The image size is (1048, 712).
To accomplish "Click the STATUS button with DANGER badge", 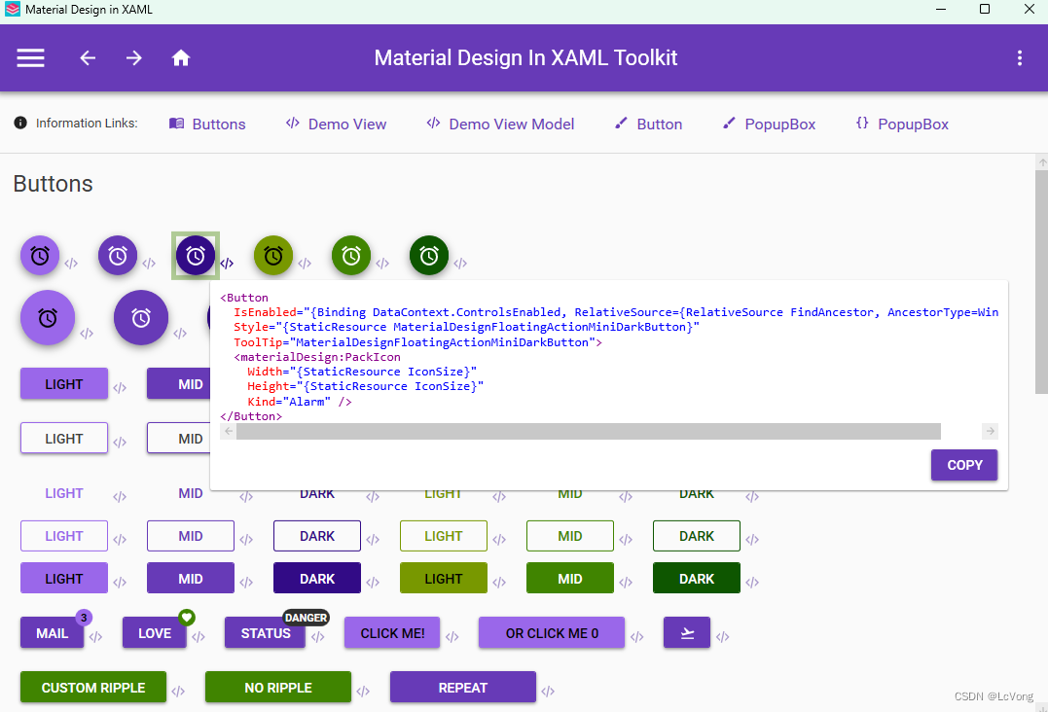I will coord(265,632).
